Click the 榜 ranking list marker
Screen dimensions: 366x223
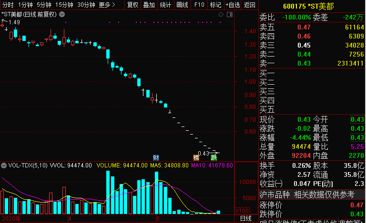click(196, 157)
